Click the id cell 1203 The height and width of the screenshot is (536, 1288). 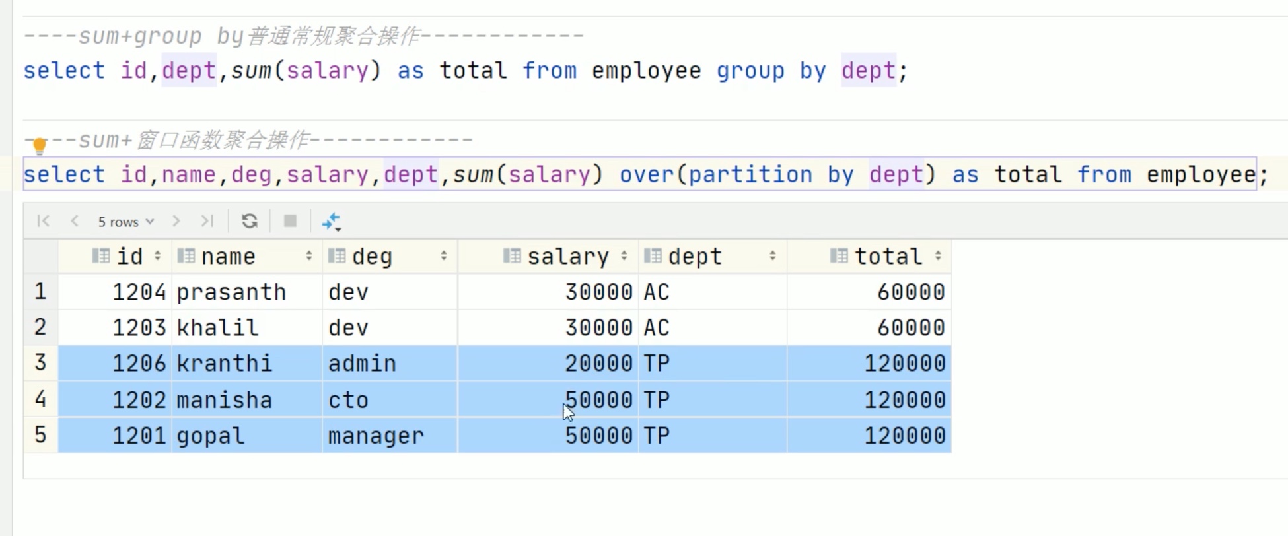coord(115,327)
